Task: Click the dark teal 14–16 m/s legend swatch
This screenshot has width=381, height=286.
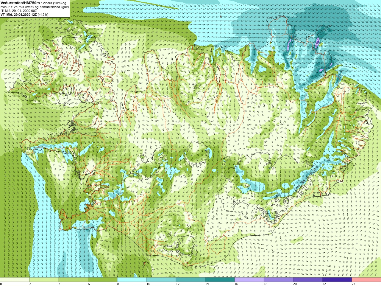Action: 220,280
